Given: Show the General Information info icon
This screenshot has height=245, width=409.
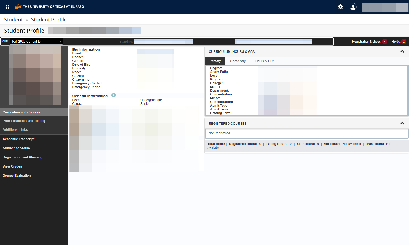Looking at the screenshot, I should 114,95.
